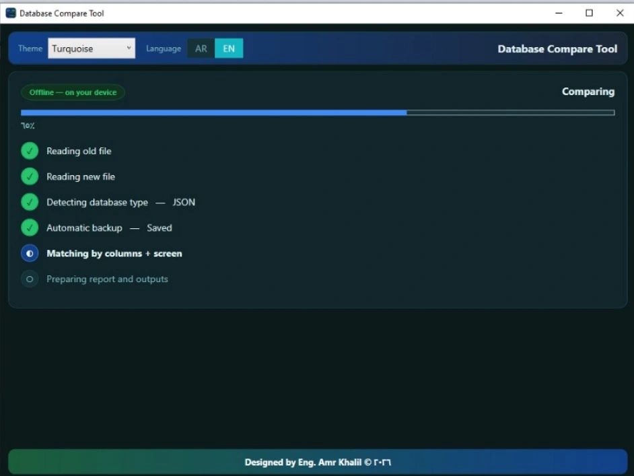Click the green check icon beside Automatic backup
This screenshot has height=476, width=634.
point(30,228)
